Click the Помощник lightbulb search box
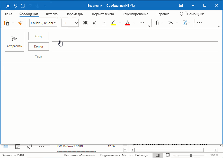This screenshot has width=223, height=158. click(192, 14)
